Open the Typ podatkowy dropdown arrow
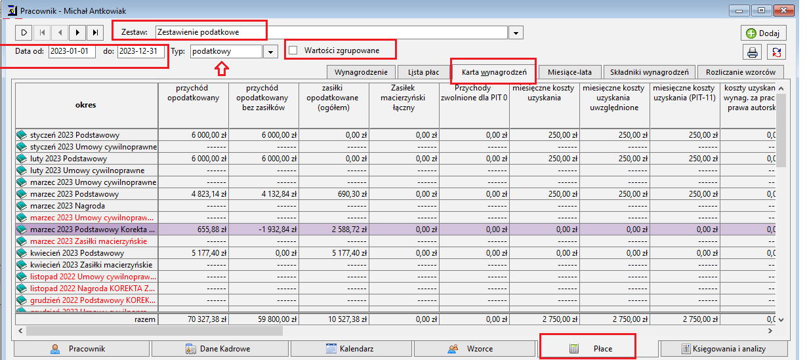 pyautogui.click(x=270, y=52)
